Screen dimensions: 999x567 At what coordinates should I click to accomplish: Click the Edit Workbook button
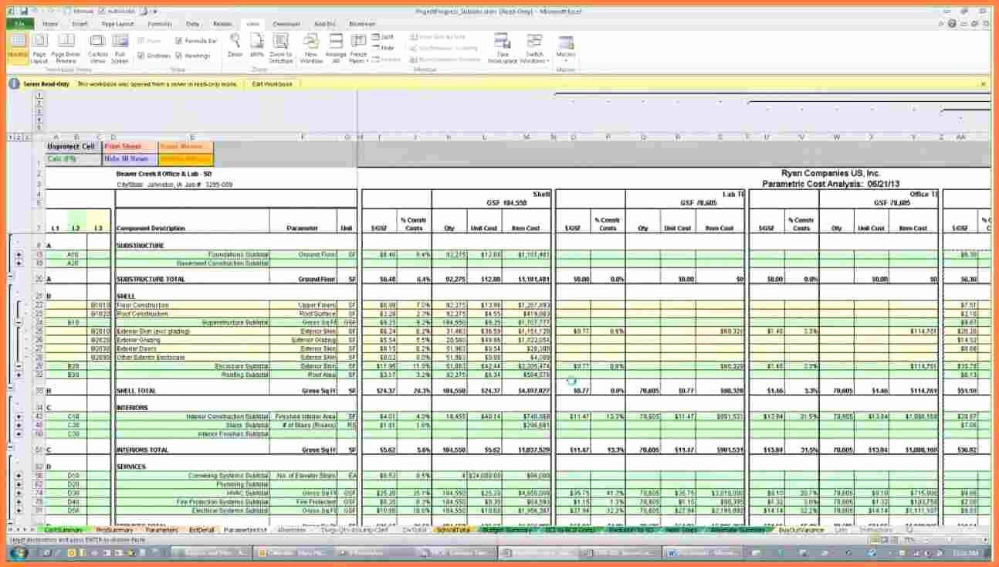[273, 83]
